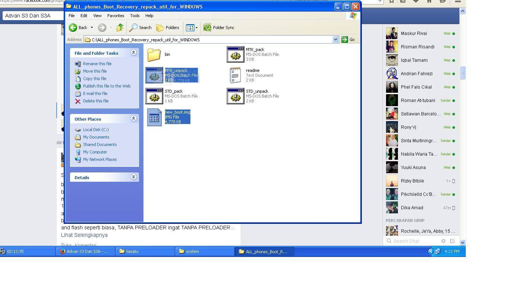Toggle the Folders pane button
Screen dimensions: 509x286
click(x=168, y=28)
